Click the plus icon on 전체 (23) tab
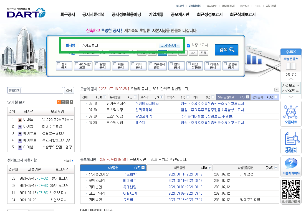The image size is (306, 211). (x=105, y=97)
